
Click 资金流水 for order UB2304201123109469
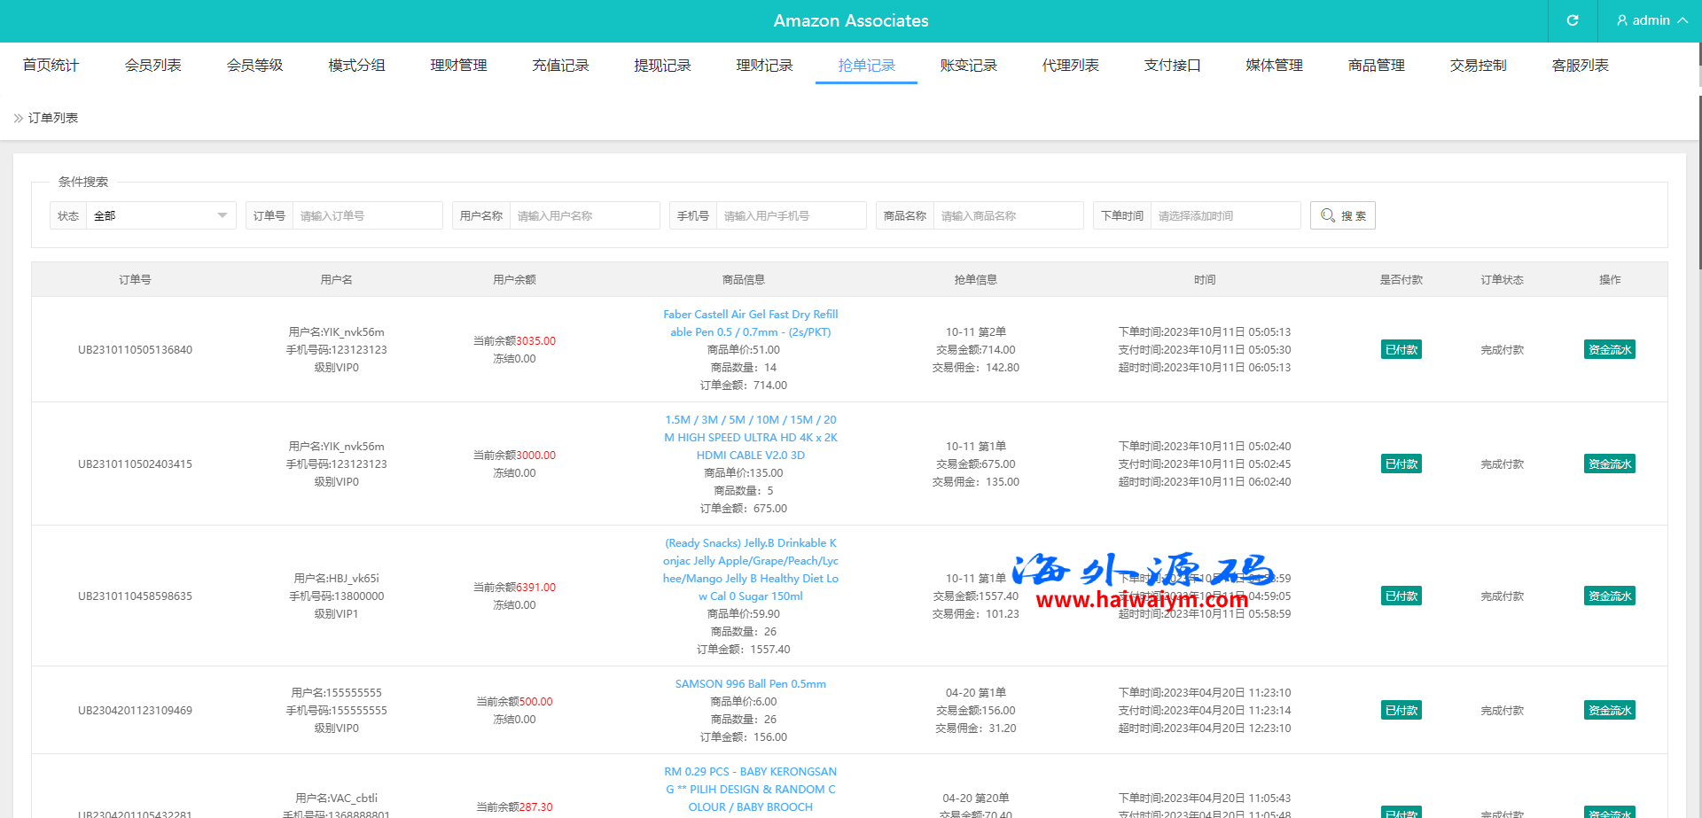1609,711
